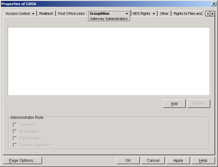Screen dimensions: 218x167
Task: Click the Add button
Action: [174, 103]
